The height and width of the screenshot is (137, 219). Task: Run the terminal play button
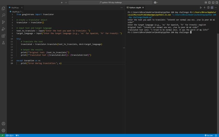coord(201,8)
